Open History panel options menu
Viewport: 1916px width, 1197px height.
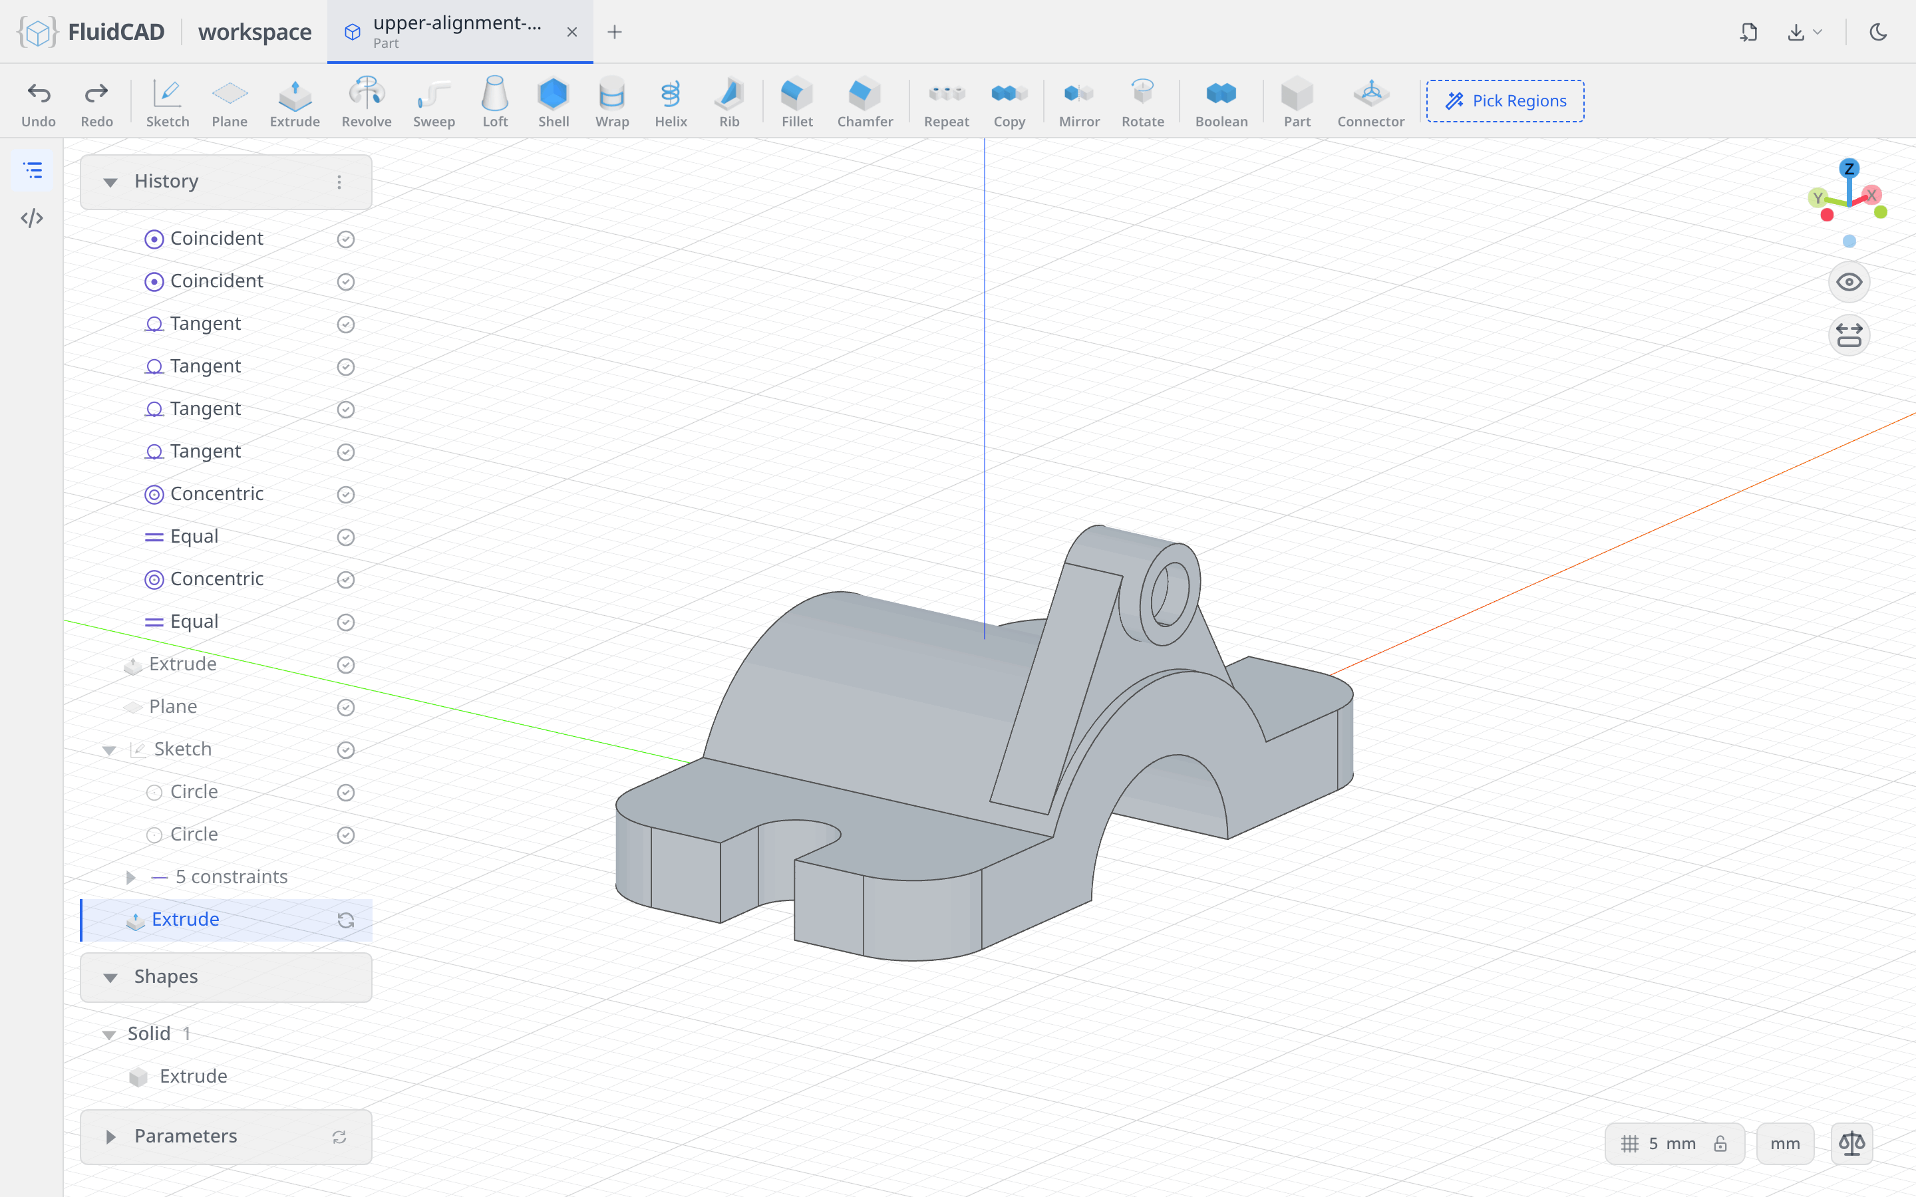click(339, 182)
